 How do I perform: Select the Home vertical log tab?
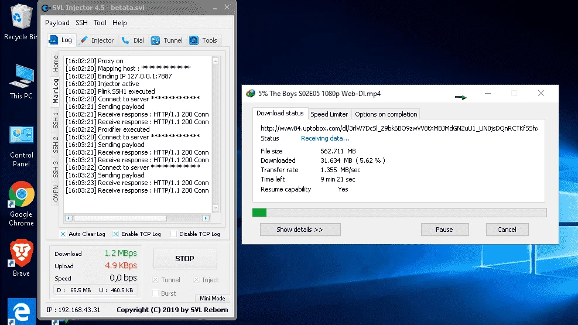(x=56, y=63)
